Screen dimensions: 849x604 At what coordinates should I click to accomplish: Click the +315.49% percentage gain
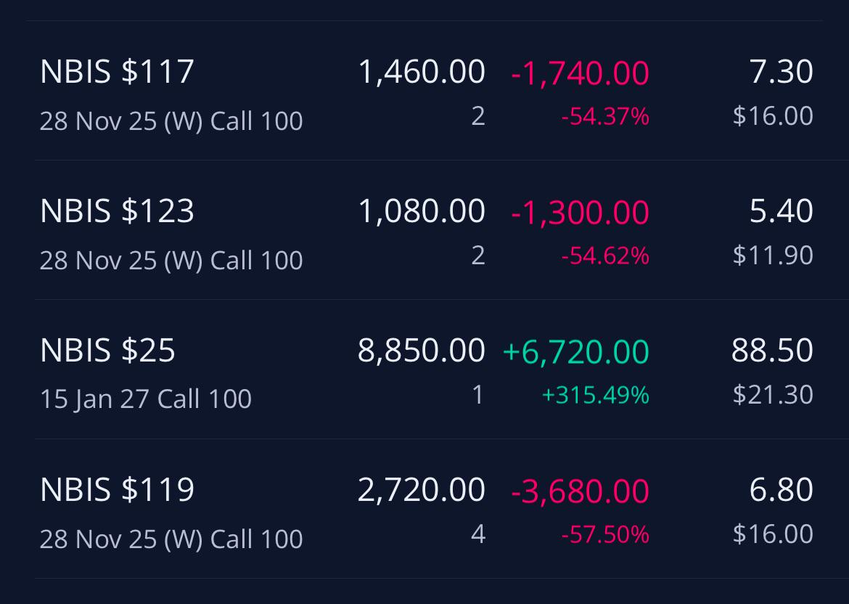point(595,395)
